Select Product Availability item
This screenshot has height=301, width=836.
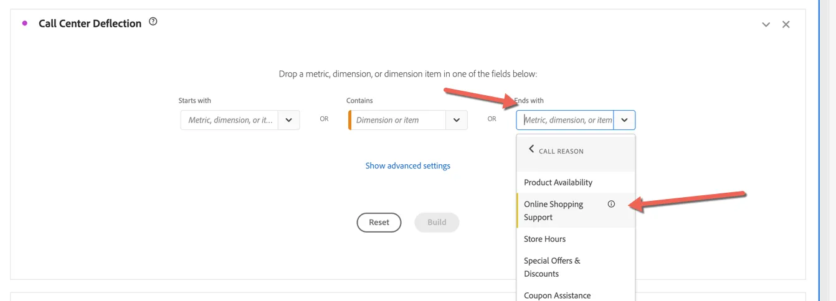tap(576, 182)
